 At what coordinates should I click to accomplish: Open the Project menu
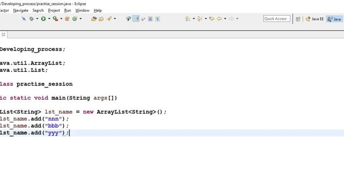[x=54, y=11]
